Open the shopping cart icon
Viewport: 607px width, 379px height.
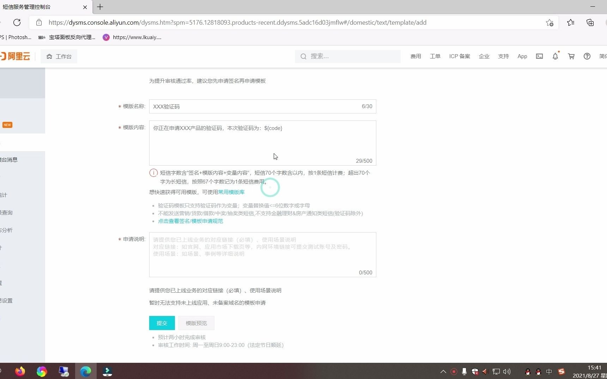[571, 56]
